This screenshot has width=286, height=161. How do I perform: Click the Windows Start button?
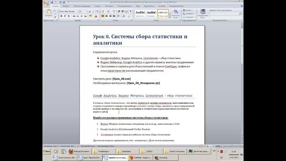[47, 151]
